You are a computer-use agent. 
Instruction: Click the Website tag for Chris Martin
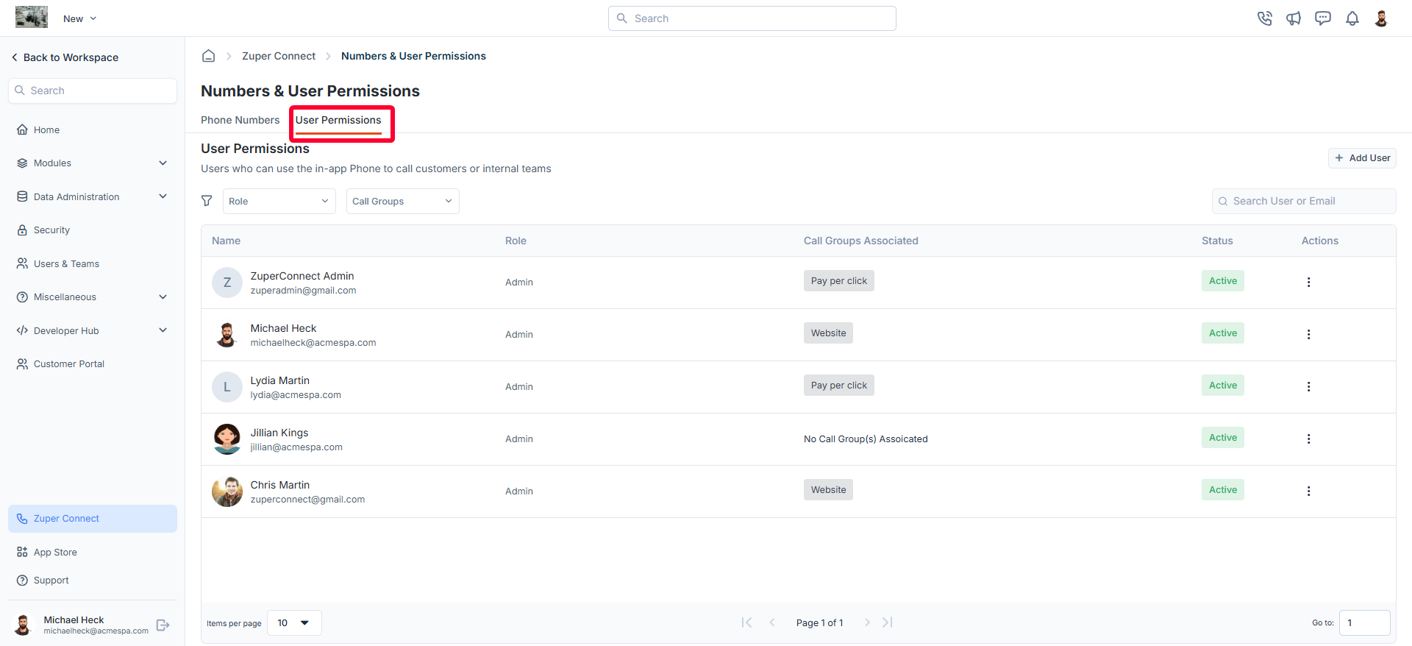(x=828, y=490)
